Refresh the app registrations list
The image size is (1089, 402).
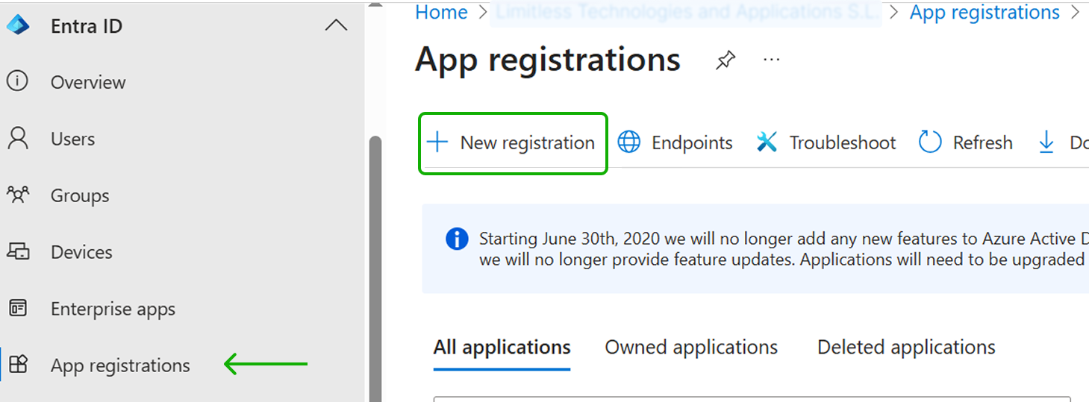coord(965,142)
